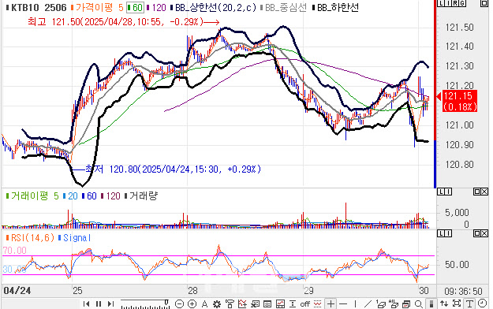
Task: Click the clock icon in toolbar
Action: coord(482,303)
